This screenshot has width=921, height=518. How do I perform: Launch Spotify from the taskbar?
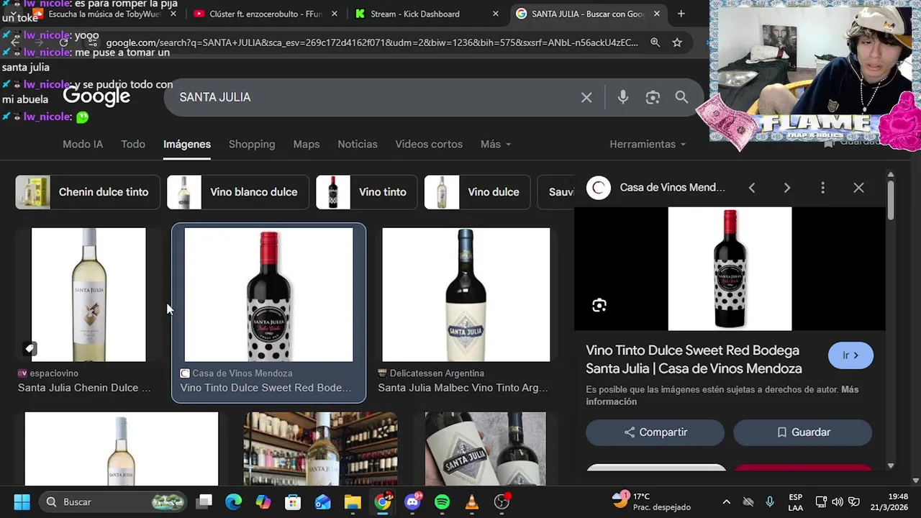coord(442,501)
